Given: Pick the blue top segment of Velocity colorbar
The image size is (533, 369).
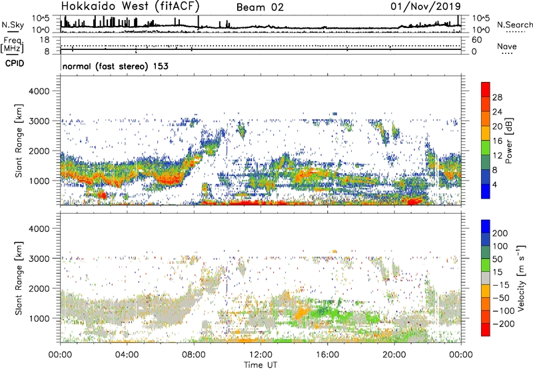Looking at the screenshot, I should (x=486, y=226).
